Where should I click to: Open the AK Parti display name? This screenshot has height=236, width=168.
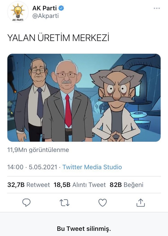(44, 8)
